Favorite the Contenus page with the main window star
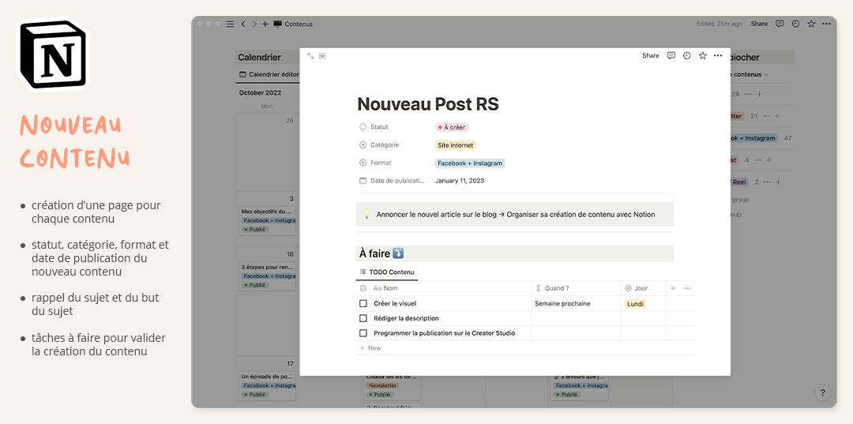Image resolution: width=853 pixels, height=424 pixels. (811, 24)
